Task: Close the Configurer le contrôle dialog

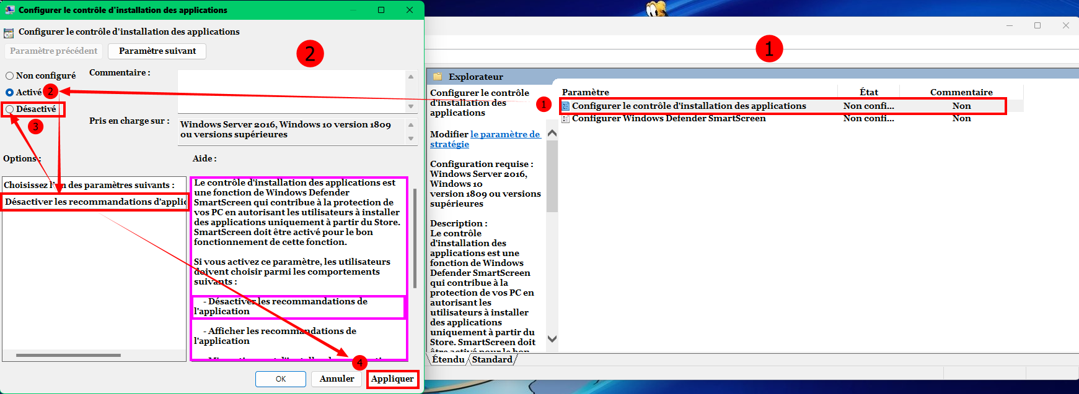Action: tap(410, 10)
